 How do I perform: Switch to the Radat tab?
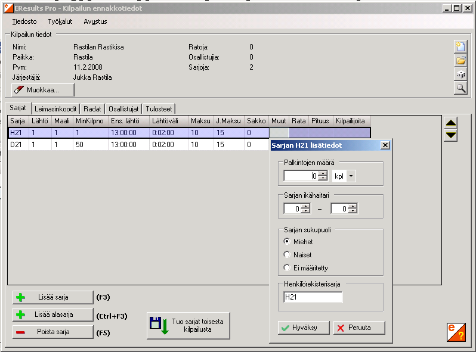[92, 109]
